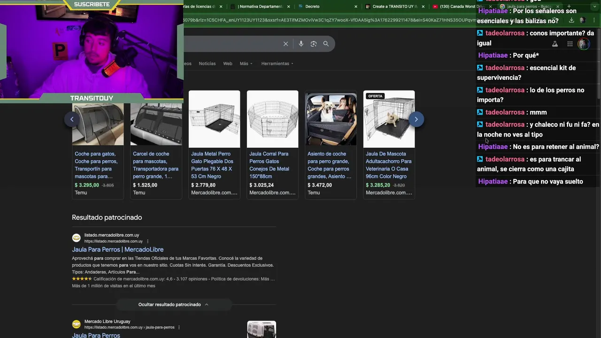Expand Chrome tab search dropdown
Screen dimensions: 601x338
(594, 7)
